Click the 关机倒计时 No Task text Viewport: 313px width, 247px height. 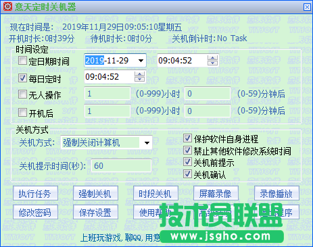tap(210, 38)
